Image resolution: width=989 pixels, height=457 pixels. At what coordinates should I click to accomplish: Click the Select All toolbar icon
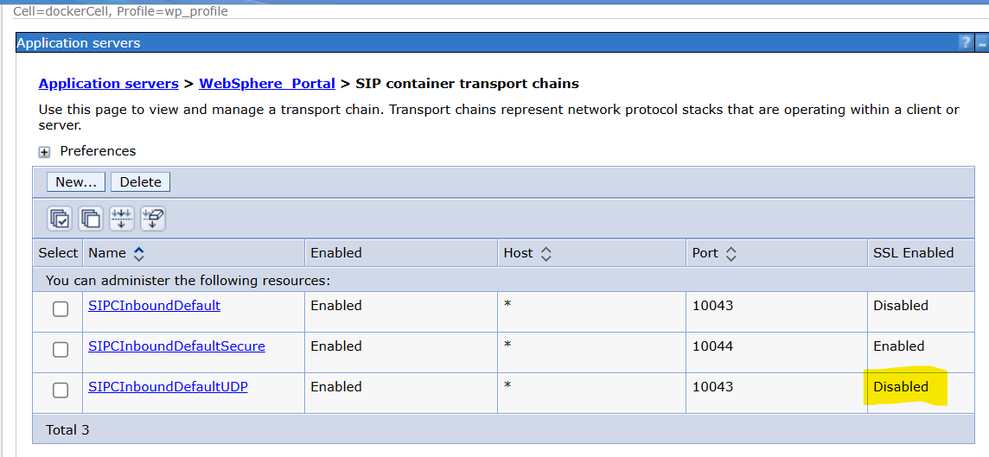click(x=60, y=219)
